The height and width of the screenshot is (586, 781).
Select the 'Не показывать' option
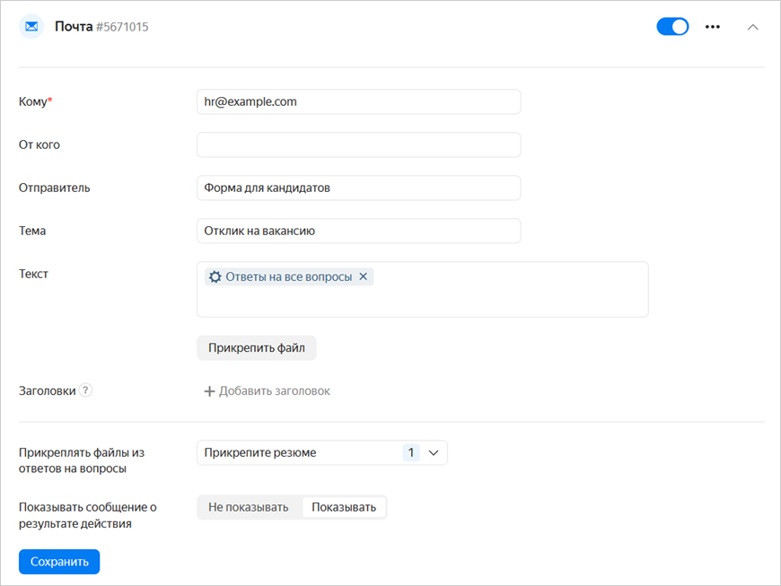pos(249,508)
